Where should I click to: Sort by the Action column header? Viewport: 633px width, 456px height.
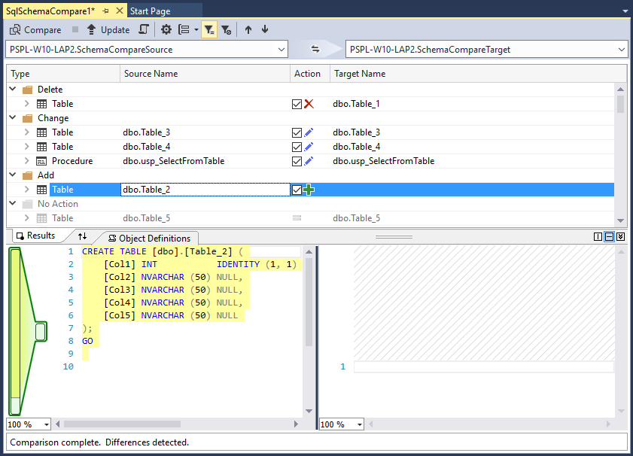click(310, 74)
